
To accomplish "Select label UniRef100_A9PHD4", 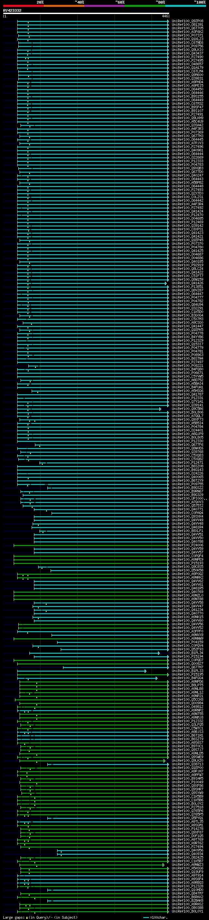I will pos(187,82).
